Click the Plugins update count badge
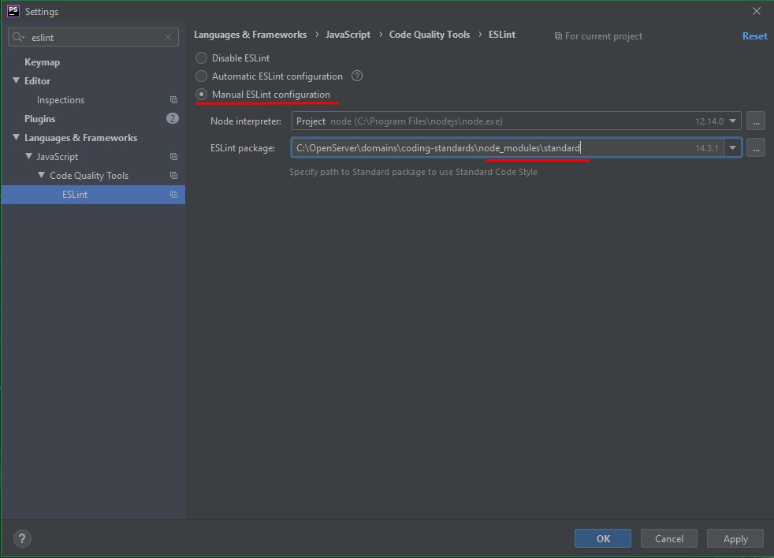Screen dimensions: 774x558 [x=173, y=118]
